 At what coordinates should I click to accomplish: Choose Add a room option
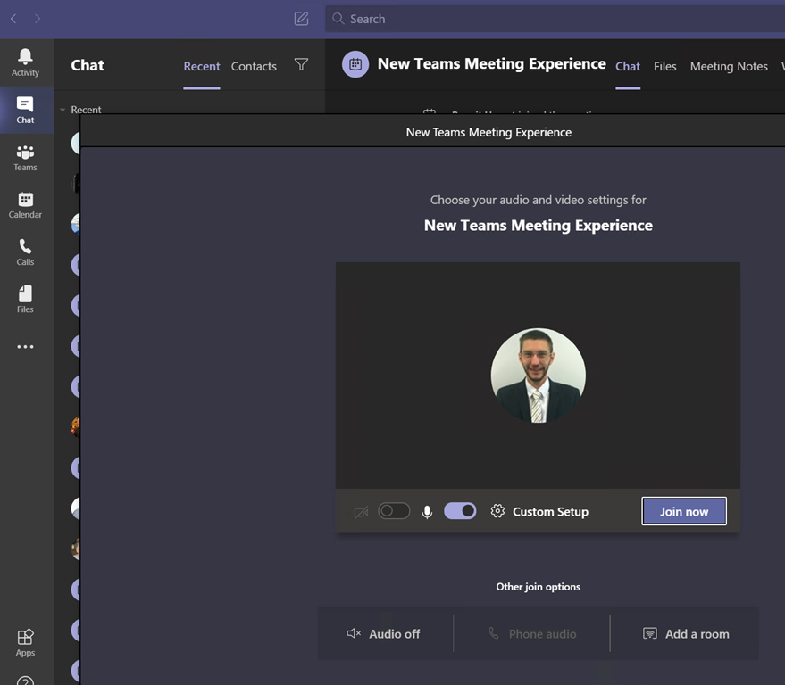pyautogui.click(x=686, y=634)
